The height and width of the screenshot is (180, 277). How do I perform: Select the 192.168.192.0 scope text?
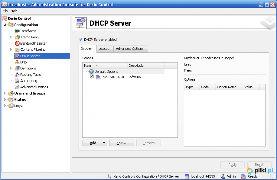(113, 77)
